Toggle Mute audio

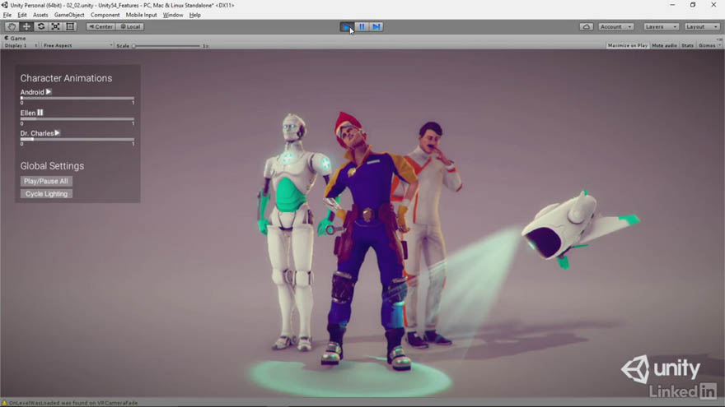664,46
